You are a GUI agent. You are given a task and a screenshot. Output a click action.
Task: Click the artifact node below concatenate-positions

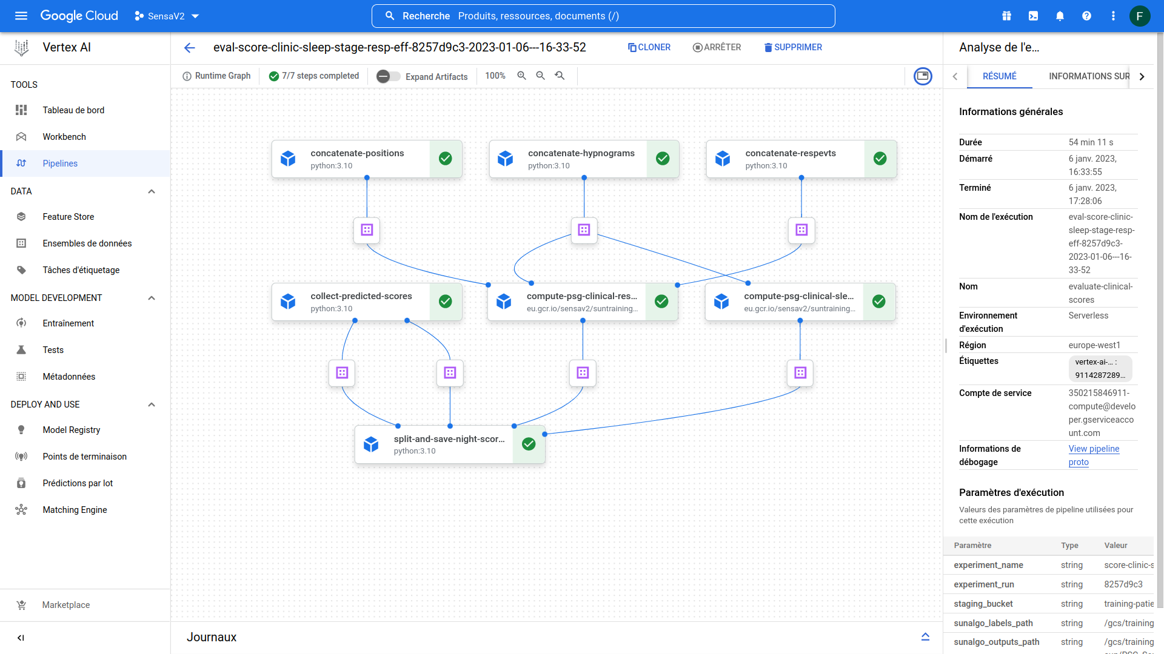[x=367, y=230]
